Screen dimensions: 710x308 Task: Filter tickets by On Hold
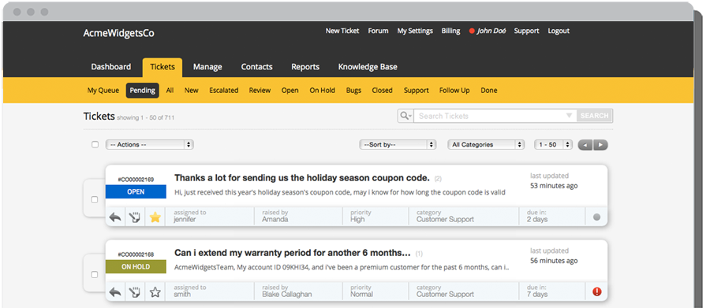(x=323, y=91)
